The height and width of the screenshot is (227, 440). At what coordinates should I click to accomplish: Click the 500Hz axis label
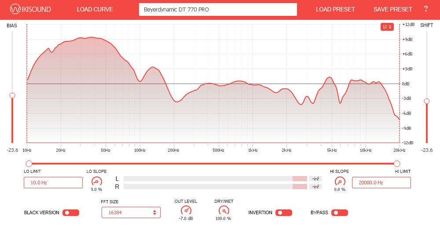218,150
